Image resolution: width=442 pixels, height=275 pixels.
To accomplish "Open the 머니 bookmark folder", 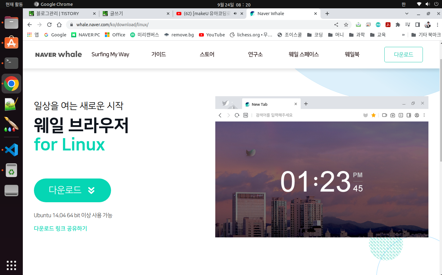I will click(x=336, y=35).
